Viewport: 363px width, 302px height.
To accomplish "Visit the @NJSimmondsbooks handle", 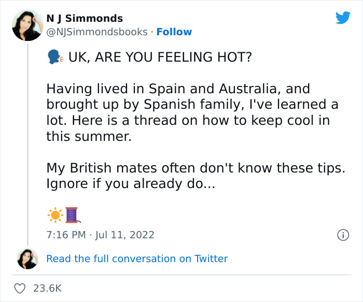I will pyautogui.click(x=97, y=32).
